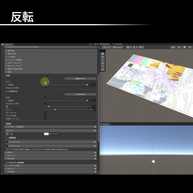Expand the 基本補正 section
This screenshot has height=193, width=193.
51,51
